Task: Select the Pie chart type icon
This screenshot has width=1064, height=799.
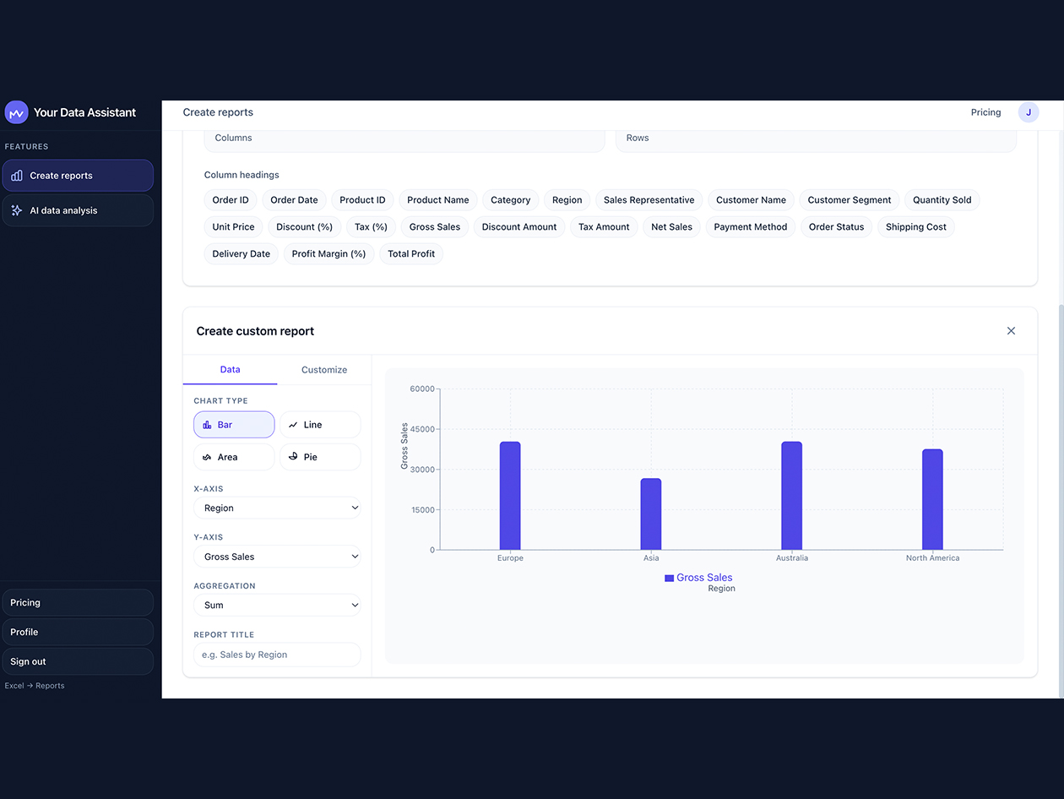Action: pyautogui.click(x=294, y=456)
